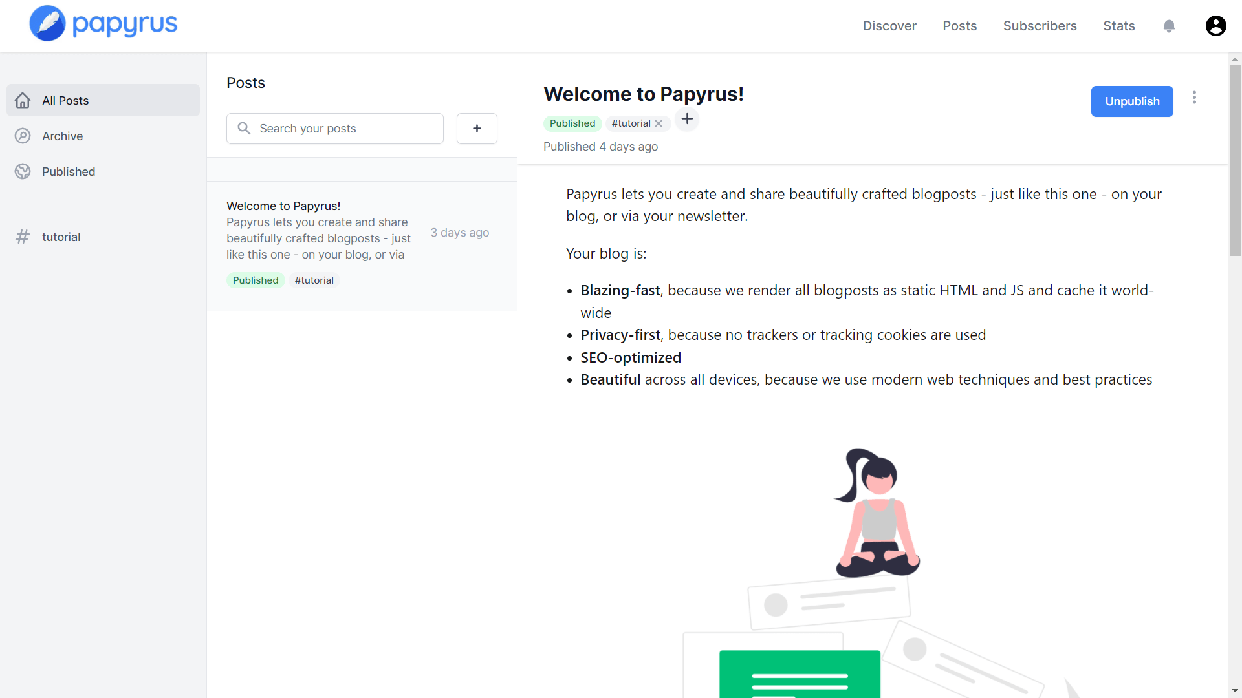Create a new post with plus button
The height and width of the screenshot is (698, 1242).
pyautogui.click(x=477, y=129)
